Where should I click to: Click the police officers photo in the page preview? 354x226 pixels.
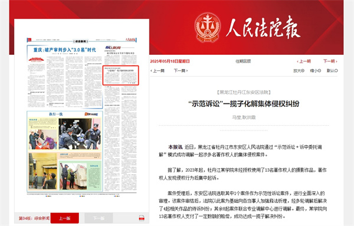tap(80, 134)
